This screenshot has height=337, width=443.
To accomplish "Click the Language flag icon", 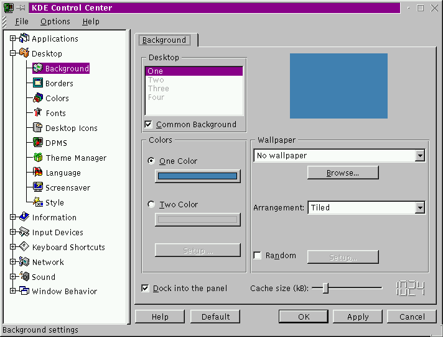I will (38, 173).
